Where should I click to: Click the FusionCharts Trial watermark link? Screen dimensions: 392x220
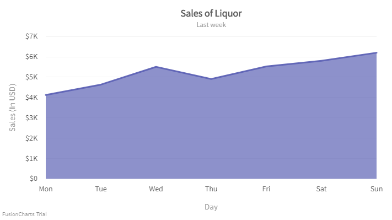pos(24,214)
